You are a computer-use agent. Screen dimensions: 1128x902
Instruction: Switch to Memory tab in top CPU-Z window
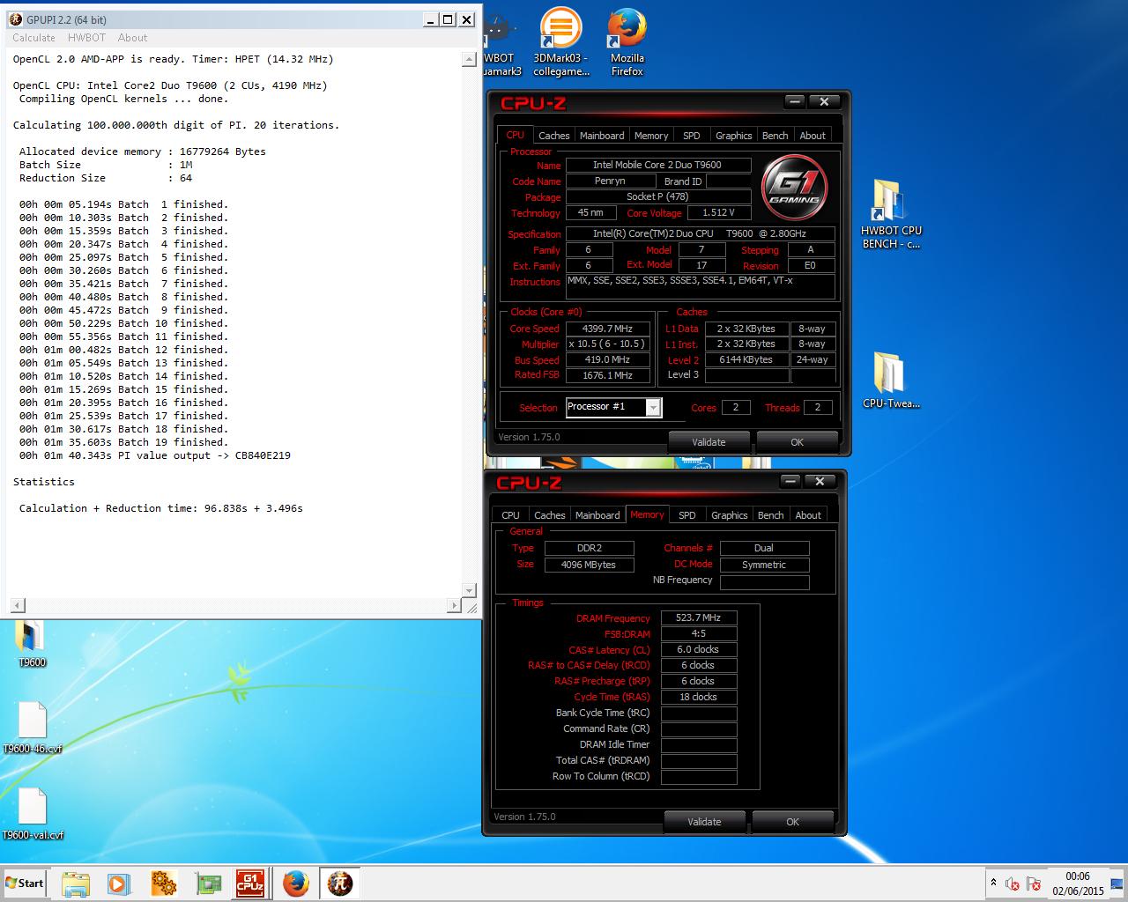point(651,136)
